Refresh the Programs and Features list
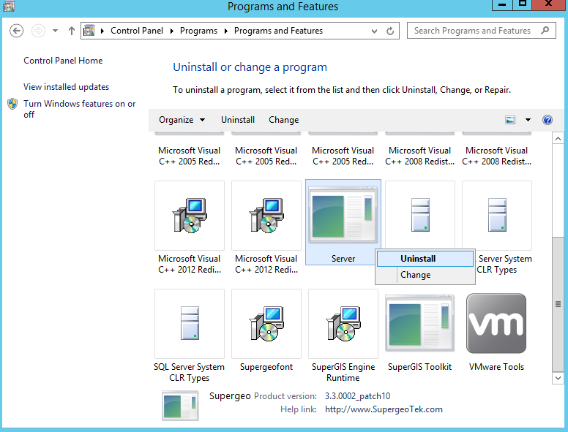Viewport: 568px width, 432px height. 390,31
